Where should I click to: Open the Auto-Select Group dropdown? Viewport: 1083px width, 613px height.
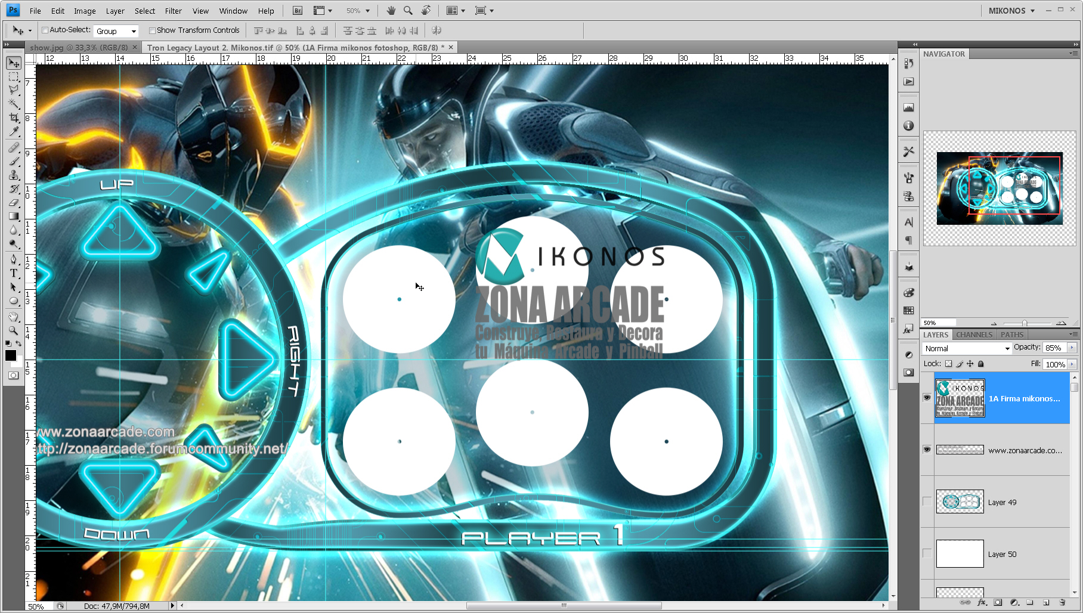116,31
